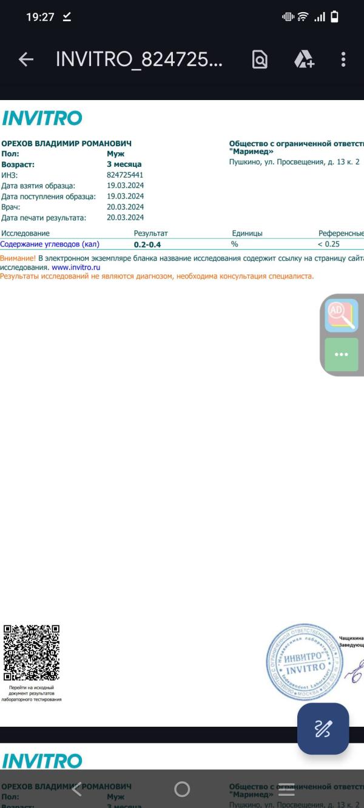This screenshot has width=364, height=808.
Task: Tap the Перейти на исходный документ caption
Action: coord(32,693)
